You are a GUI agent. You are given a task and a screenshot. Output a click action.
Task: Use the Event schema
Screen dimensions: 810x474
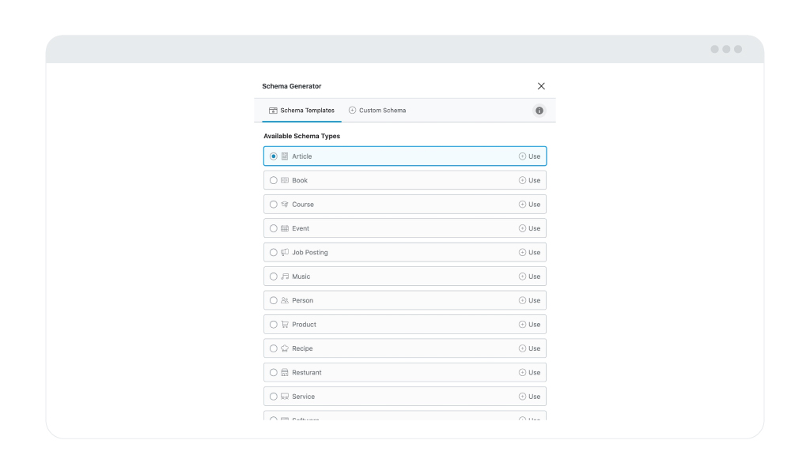click(x=529, y=228)
